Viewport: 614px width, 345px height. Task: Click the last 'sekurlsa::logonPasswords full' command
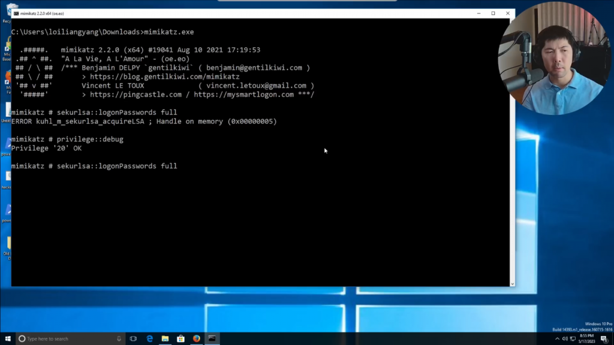pyautogui.click(x=117, y=167)
